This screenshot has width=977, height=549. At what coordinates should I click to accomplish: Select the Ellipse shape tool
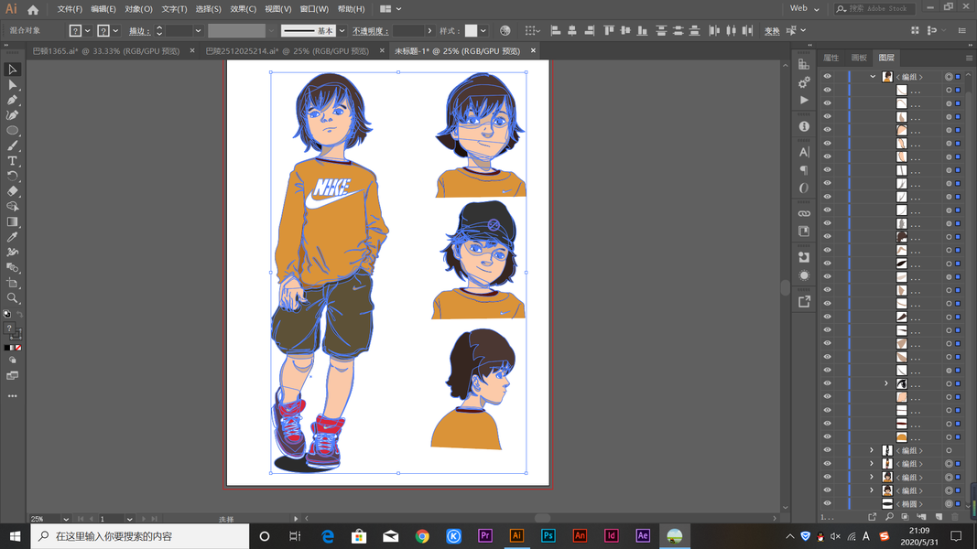[x=12, y=131]
